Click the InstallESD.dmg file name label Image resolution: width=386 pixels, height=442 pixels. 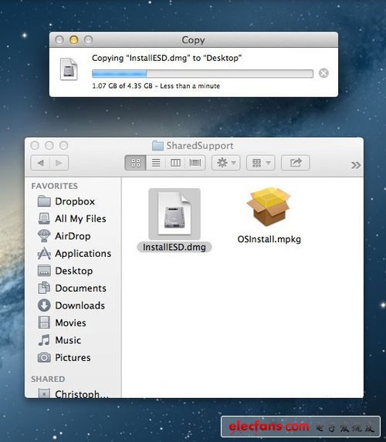(x=174, y=247)
